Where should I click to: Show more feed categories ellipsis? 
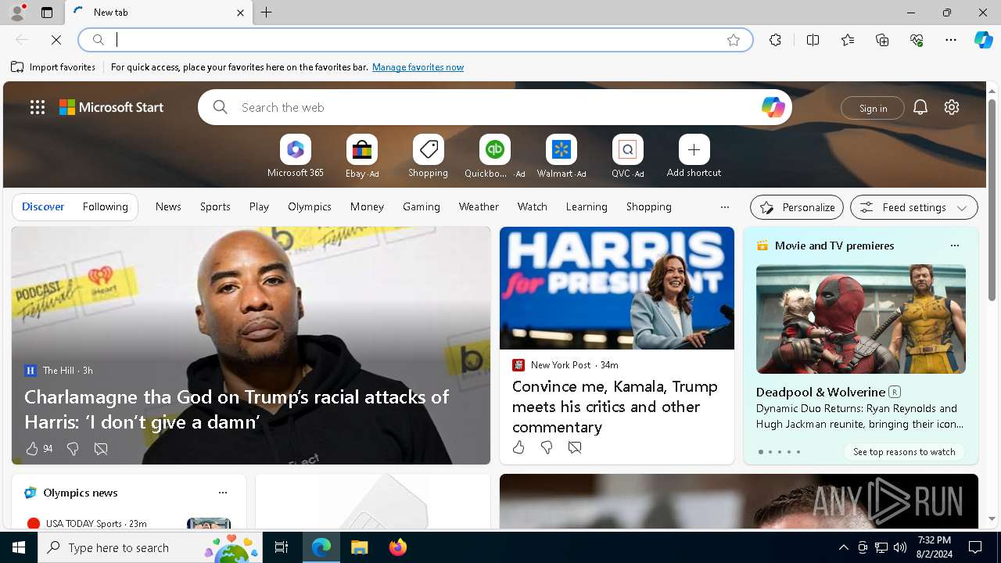724,207
